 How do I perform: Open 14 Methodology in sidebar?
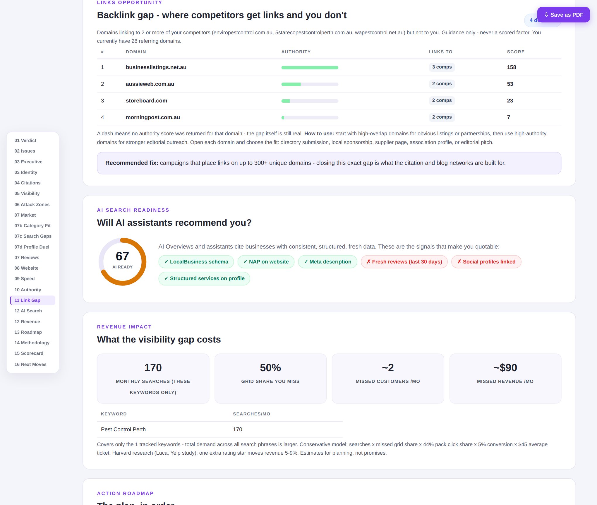click(32, 343)
